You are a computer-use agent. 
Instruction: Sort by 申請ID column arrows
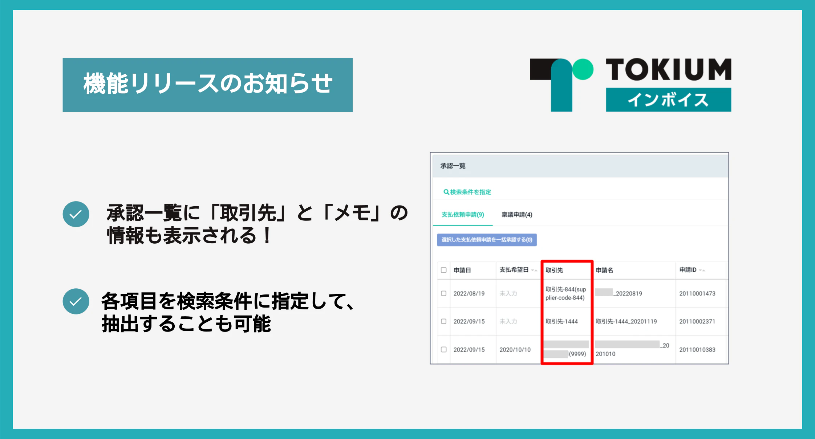(702, 270)
